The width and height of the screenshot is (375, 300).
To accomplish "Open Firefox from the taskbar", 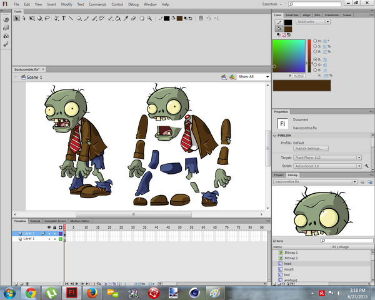I will tap(92, 293).
